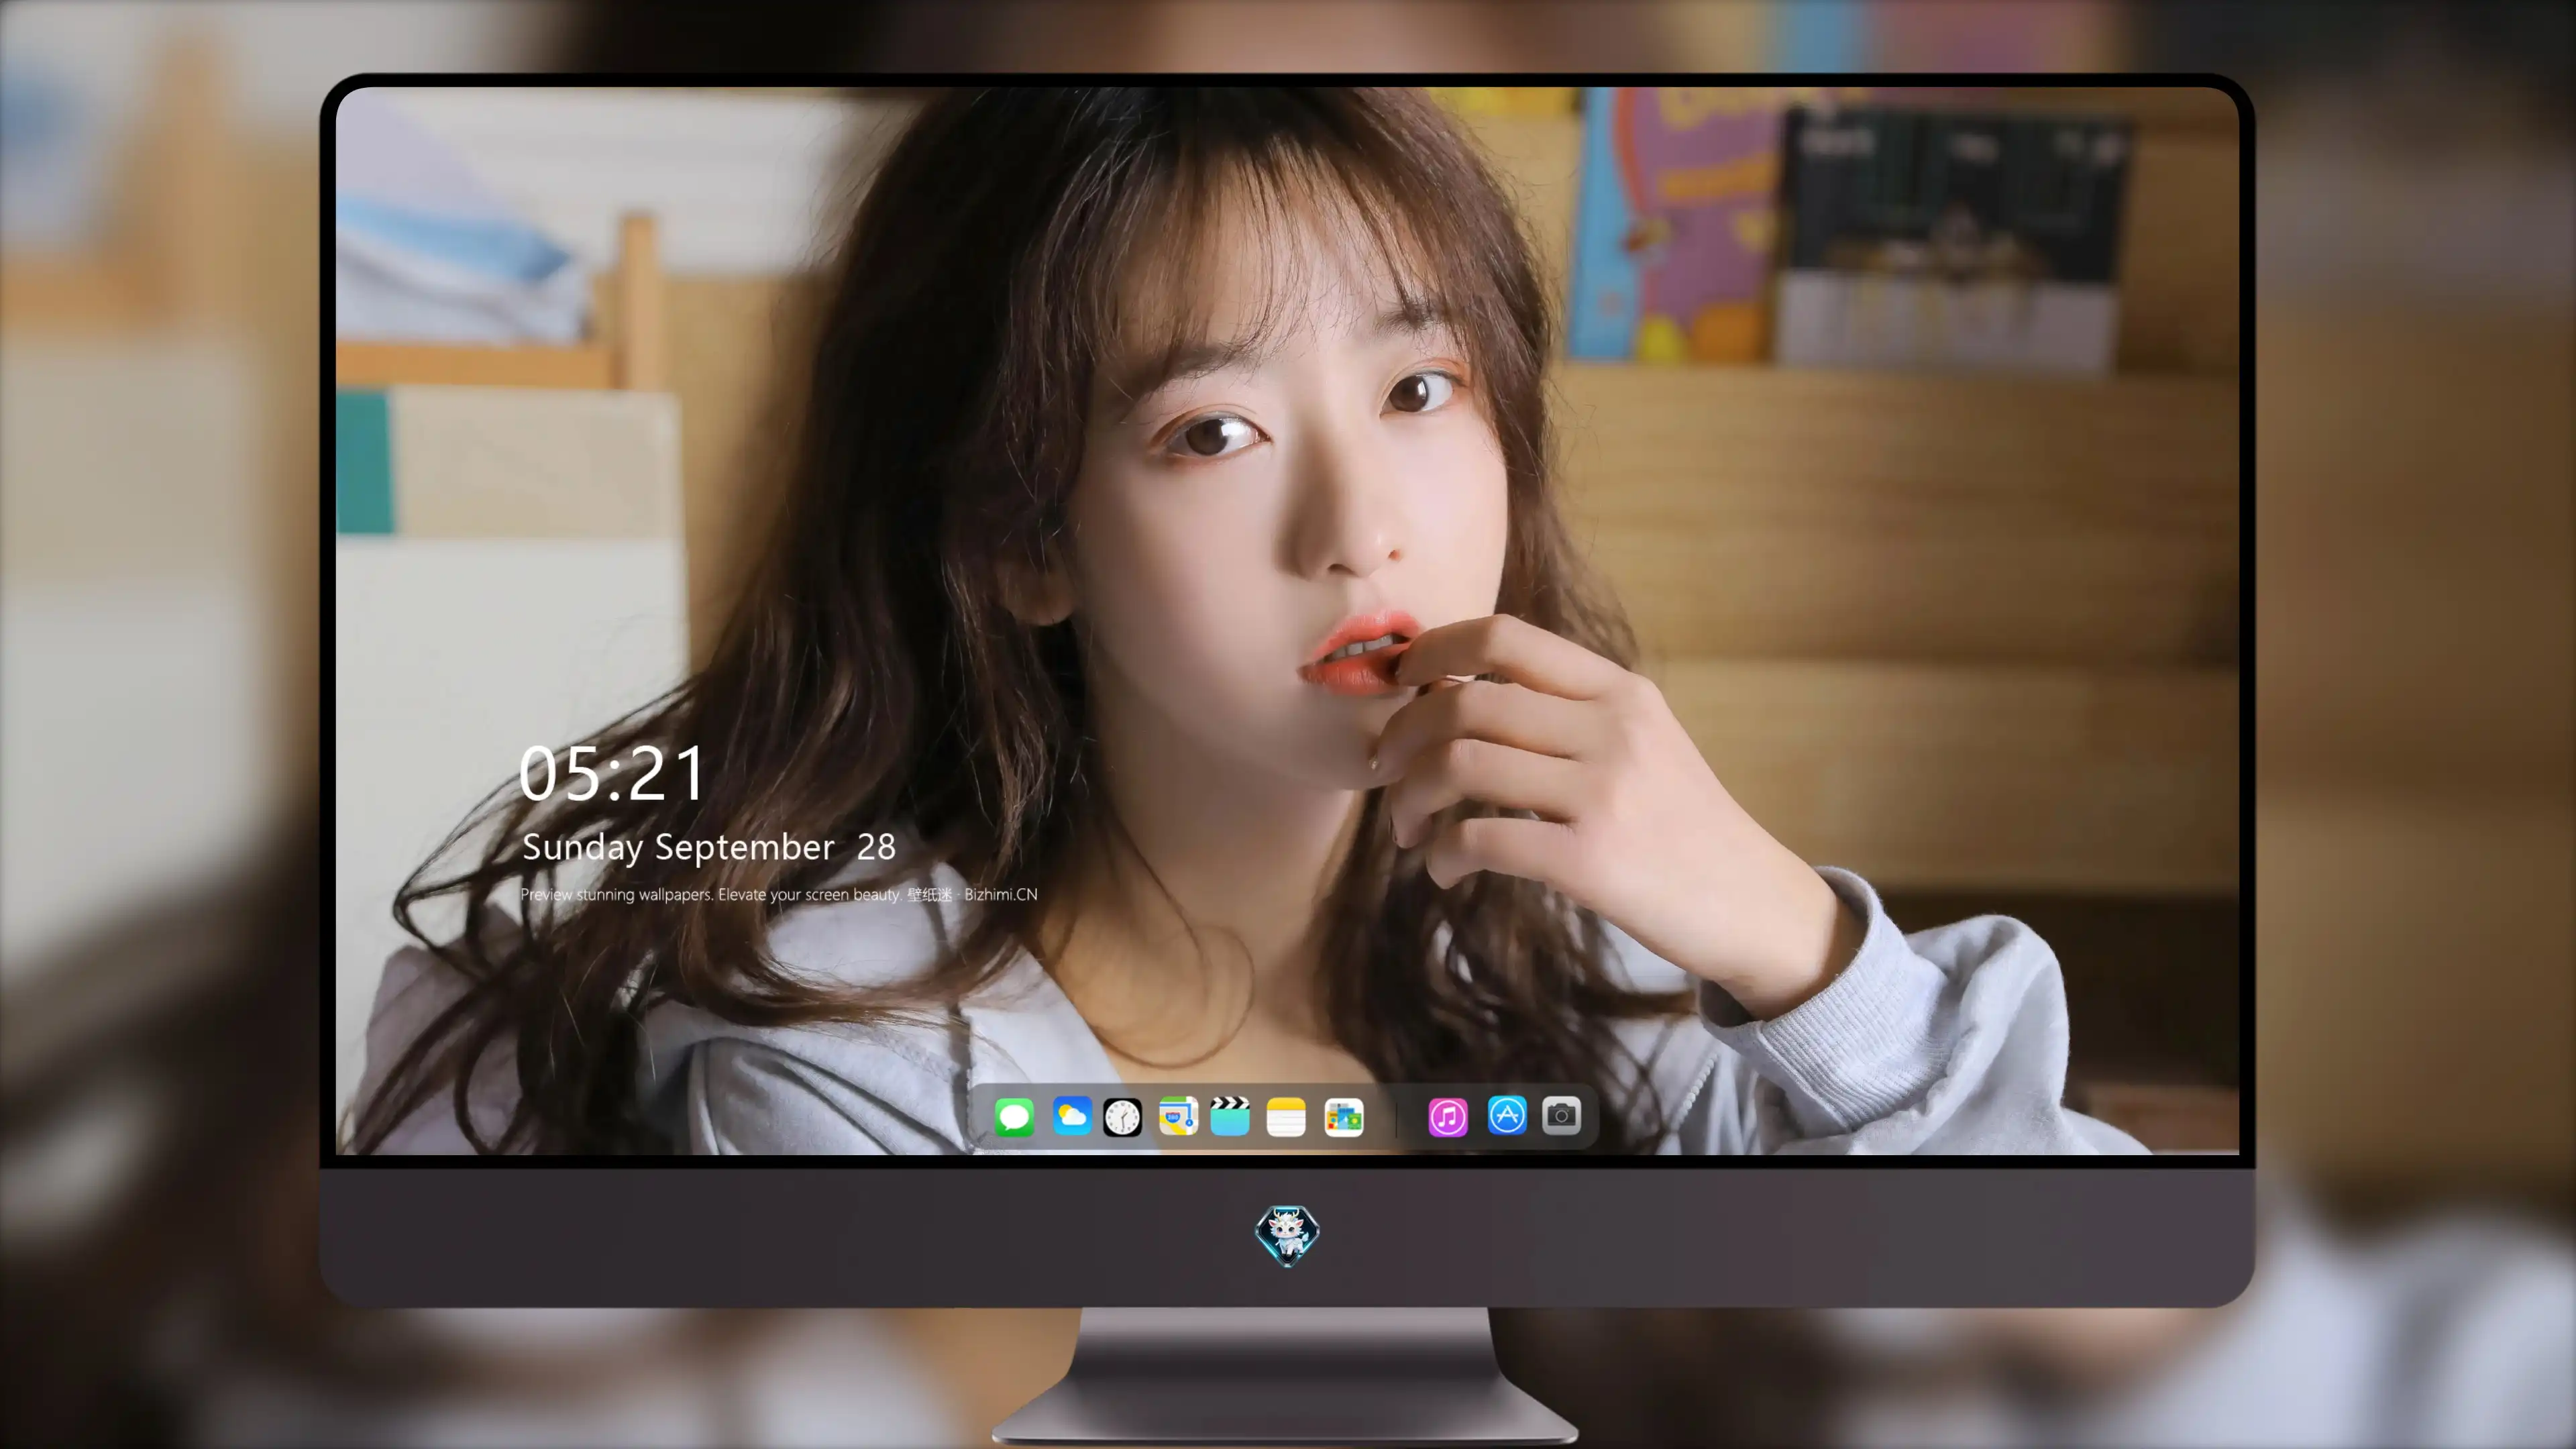This screenshot has width=2576, height=1449.
Task: Click the Bizhimi.CN text
Action: [x=1001, y=894]
